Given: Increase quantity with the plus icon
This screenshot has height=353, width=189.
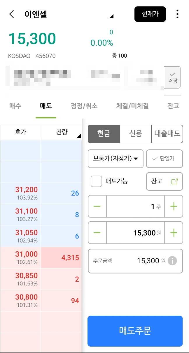Looking at the screenshot, I should pos(174,206).
